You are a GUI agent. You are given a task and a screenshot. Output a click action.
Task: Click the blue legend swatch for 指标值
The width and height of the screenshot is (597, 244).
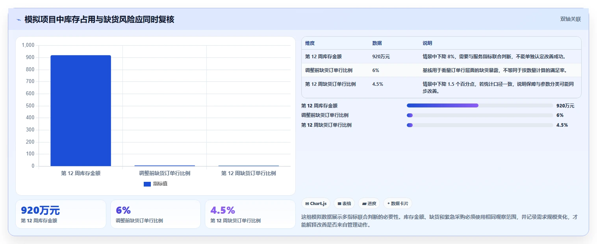click(147, 184)
